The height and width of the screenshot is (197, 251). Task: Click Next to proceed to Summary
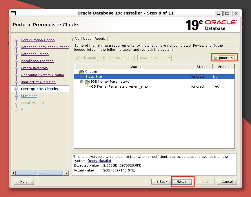pos(182,182)
